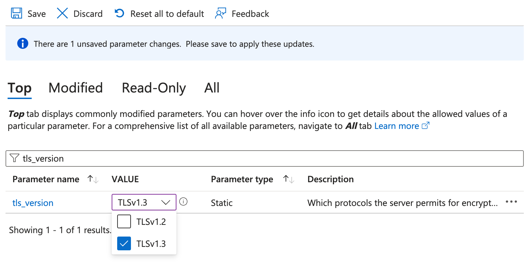Open the All parameters tab
The height and width of the screenshot is (262, 530).
(212, 88)
